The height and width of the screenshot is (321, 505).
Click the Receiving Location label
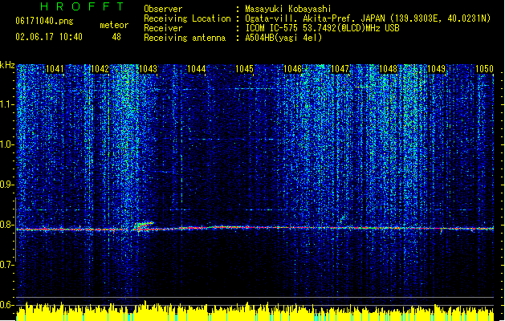(x=187, y=18)
